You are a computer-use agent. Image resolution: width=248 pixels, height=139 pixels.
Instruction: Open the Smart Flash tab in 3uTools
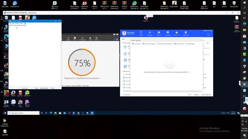(x=168, y=33)
